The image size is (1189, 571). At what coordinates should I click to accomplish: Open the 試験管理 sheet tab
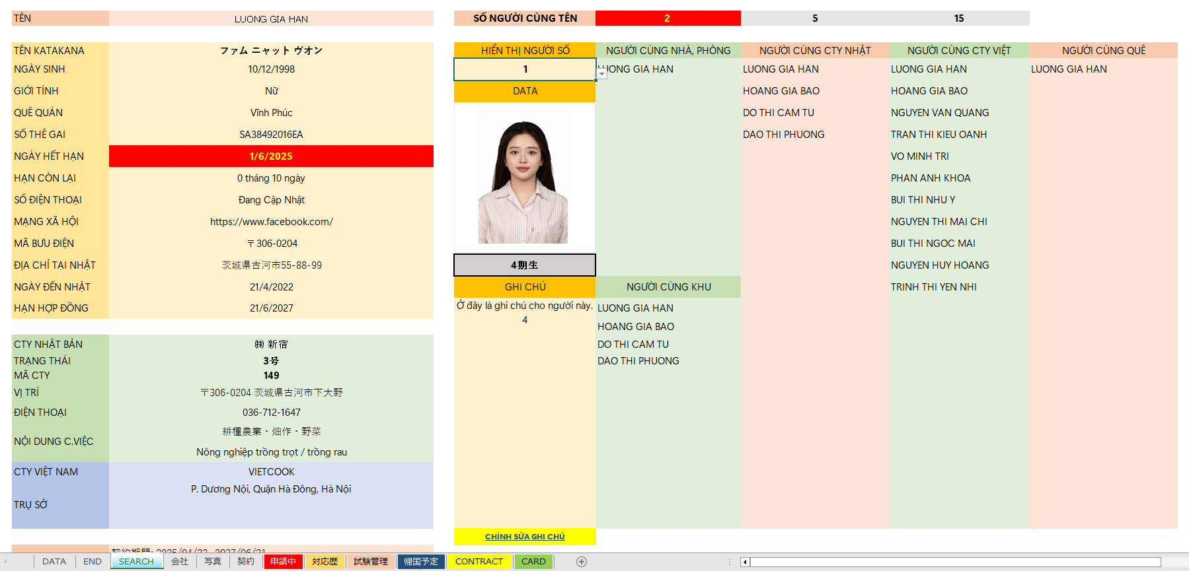(x=371, y=562)
